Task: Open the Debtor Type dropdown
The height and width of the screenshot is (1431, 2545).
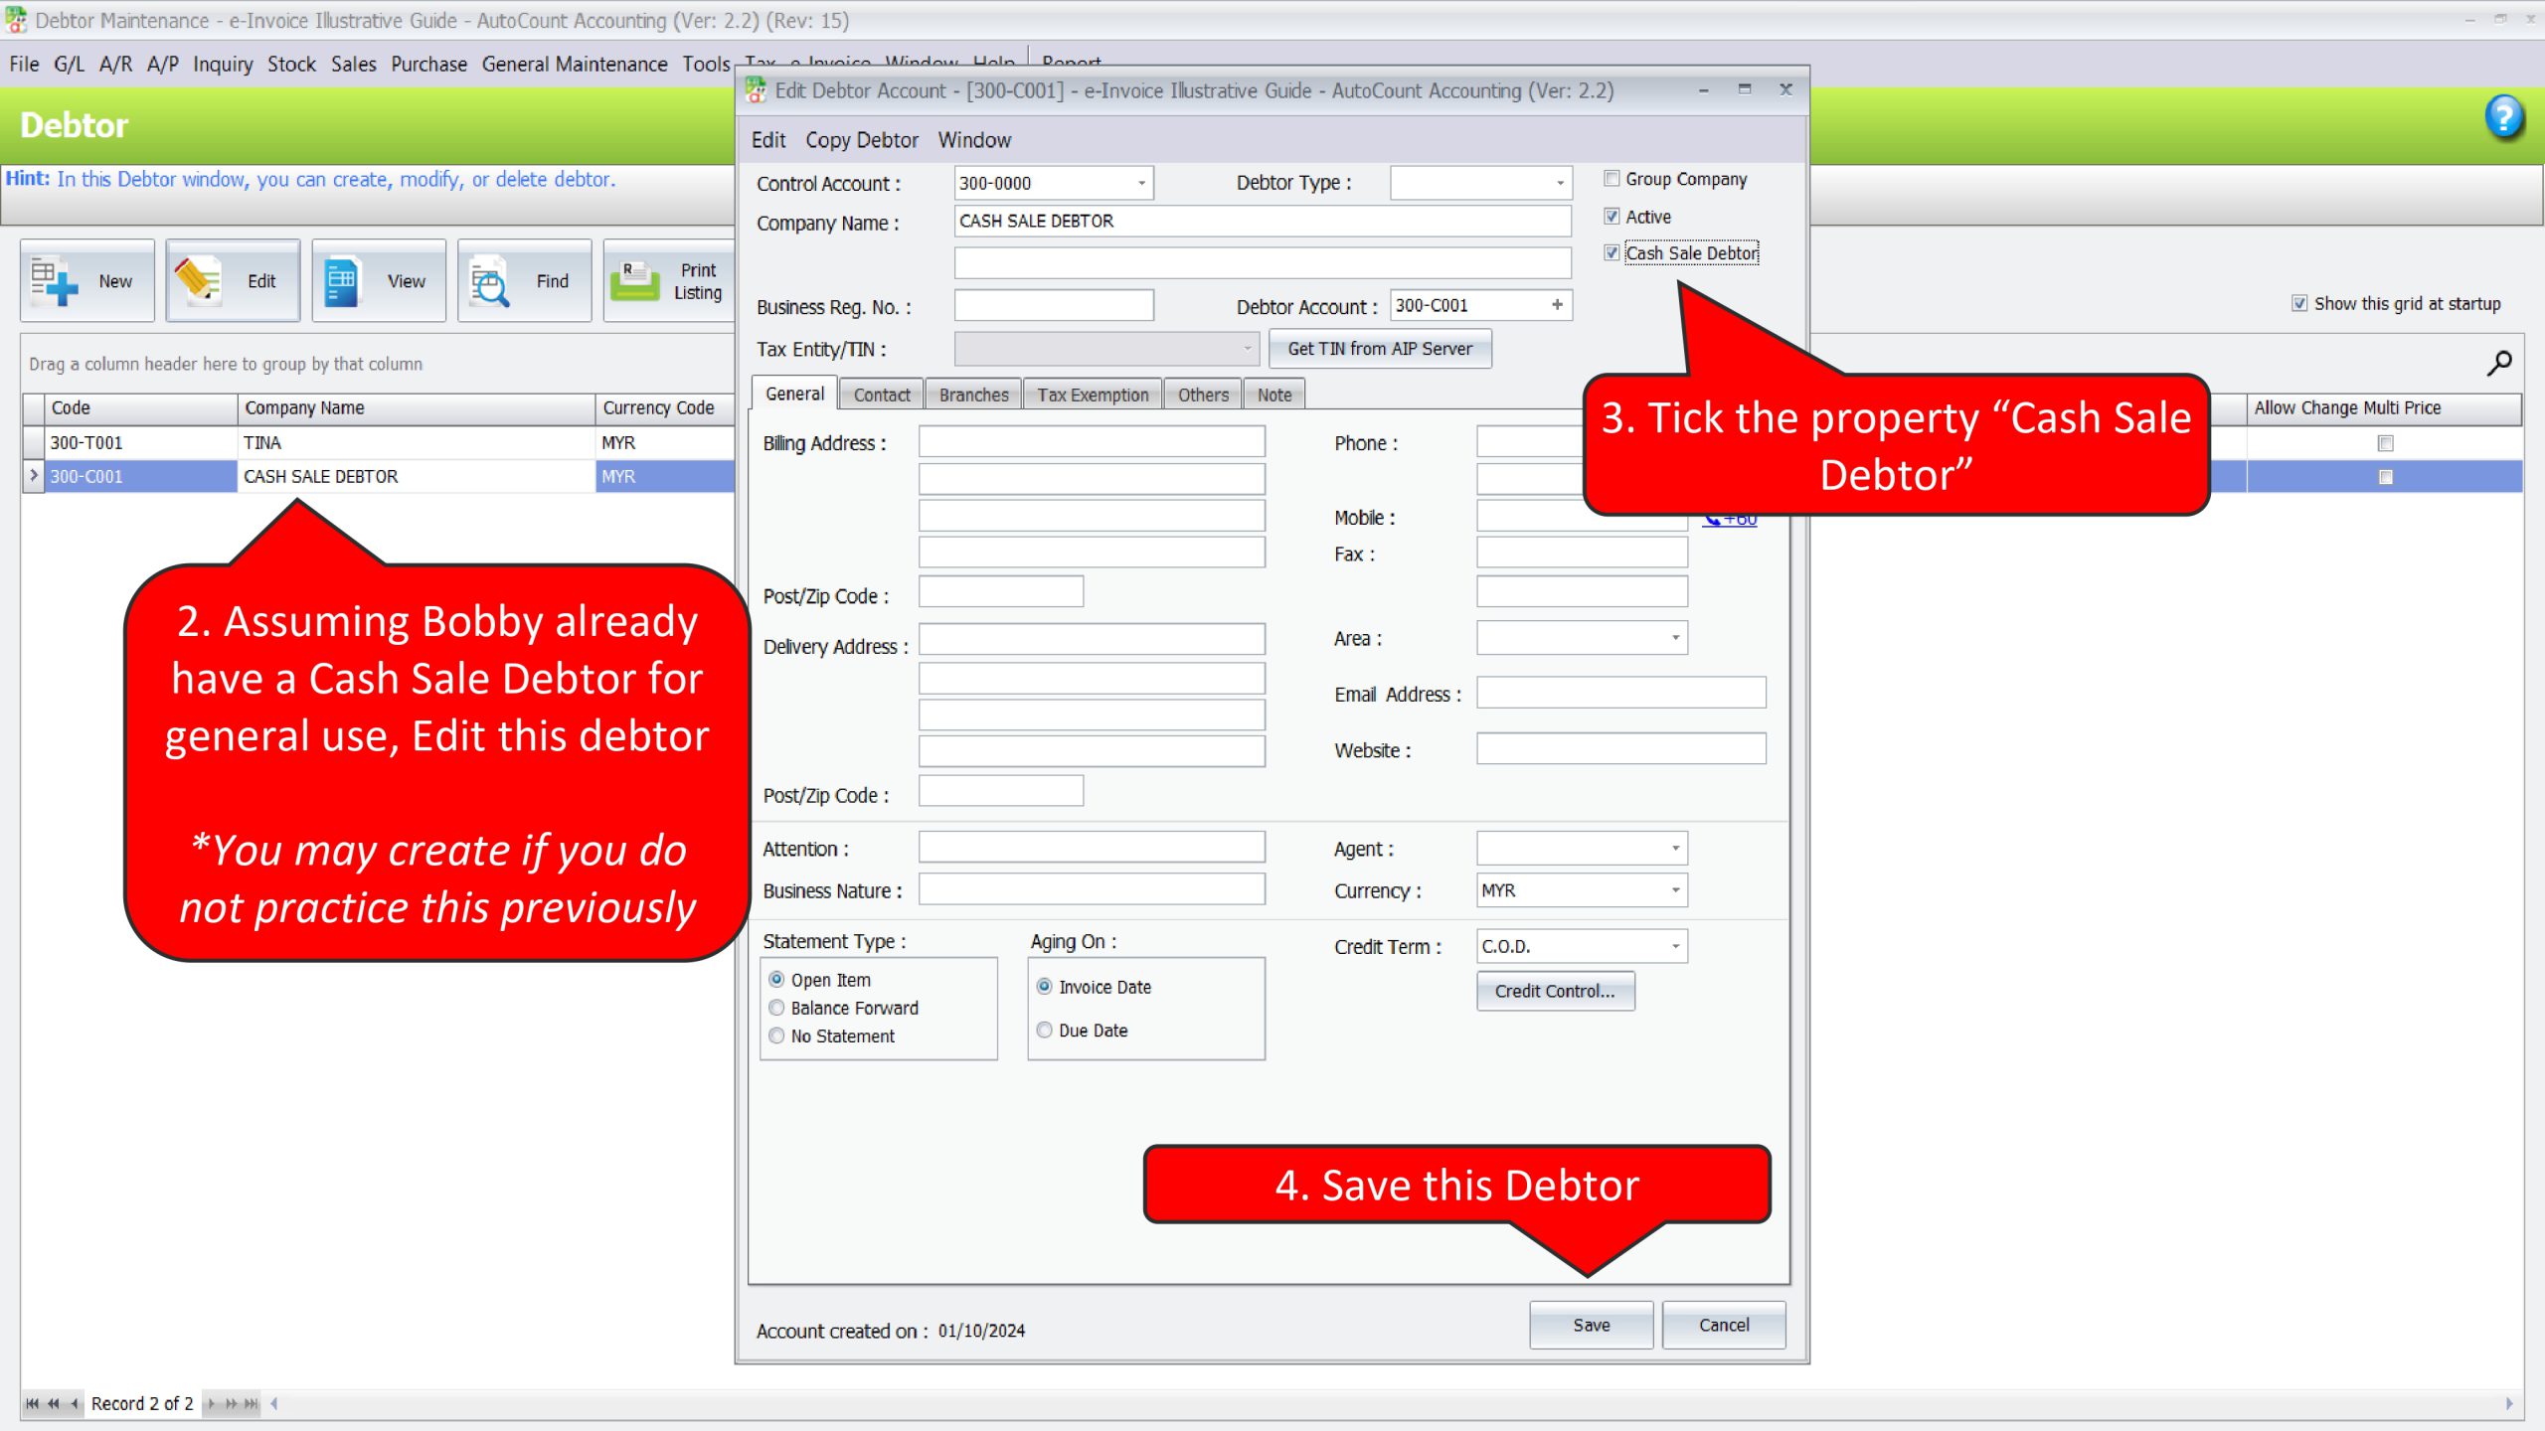Action: (x=1560, y=183)
